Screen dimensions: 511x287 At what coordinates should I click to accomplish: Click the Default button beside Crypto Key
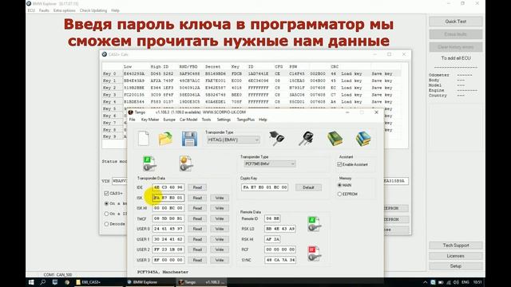pos(308,187)
